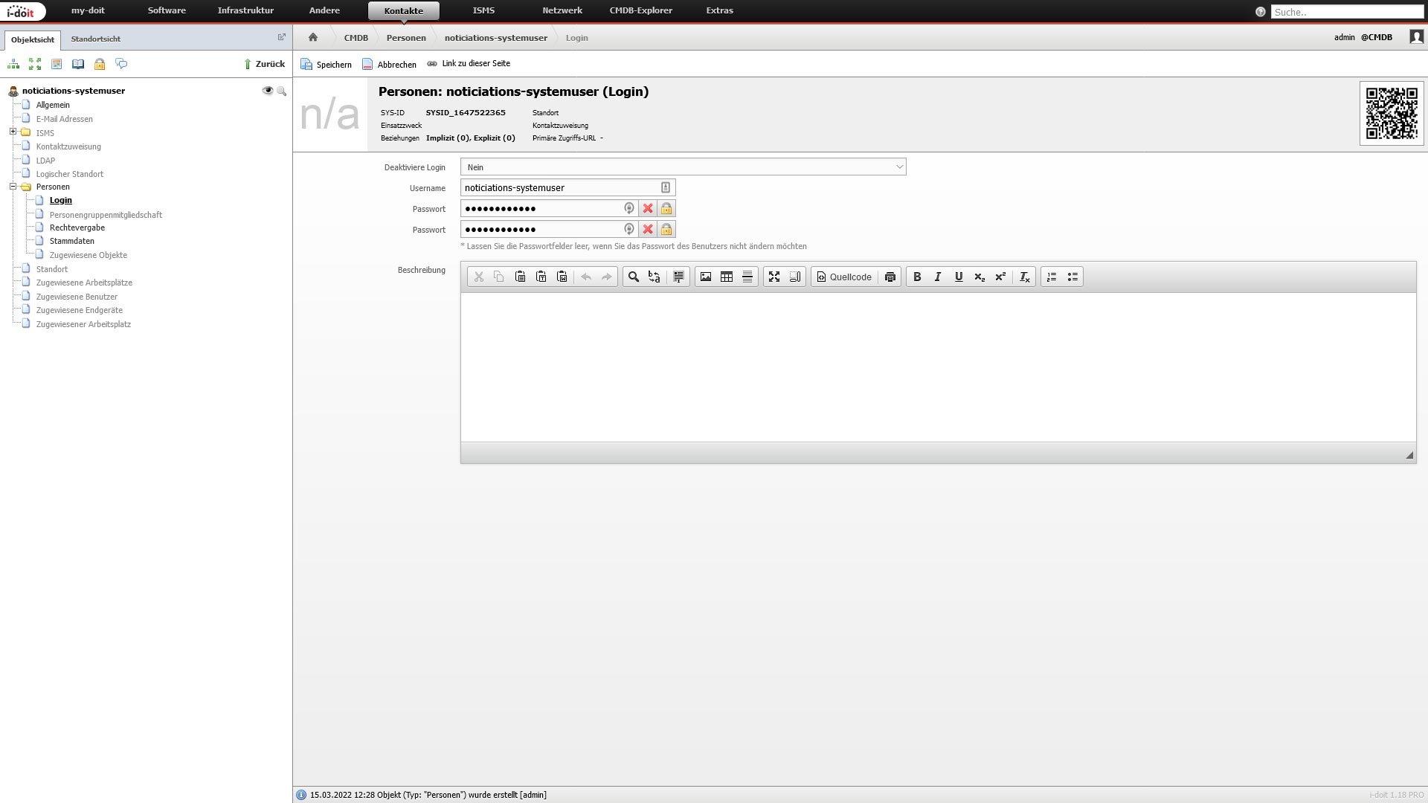The width and height of the screenshot is (1428, 803).
Task: Click the search/find icon in description toolbar
Action: click(634, 277)
